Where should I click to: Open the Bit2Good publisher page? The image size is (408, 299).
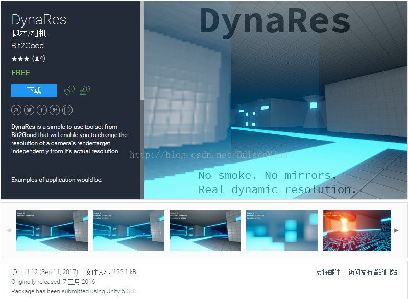(28, 46)
